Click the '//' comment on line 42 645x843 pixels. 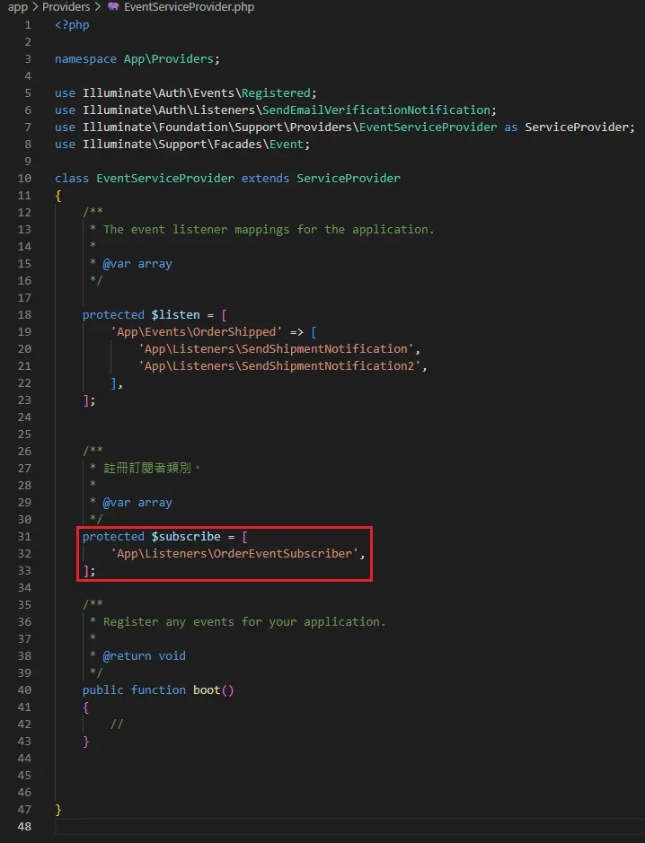117,724
